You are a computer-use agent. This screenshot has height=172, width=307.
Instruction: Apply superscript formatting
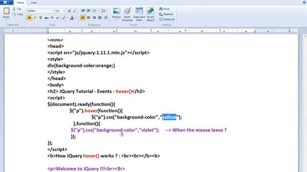[x=58, y=18]
